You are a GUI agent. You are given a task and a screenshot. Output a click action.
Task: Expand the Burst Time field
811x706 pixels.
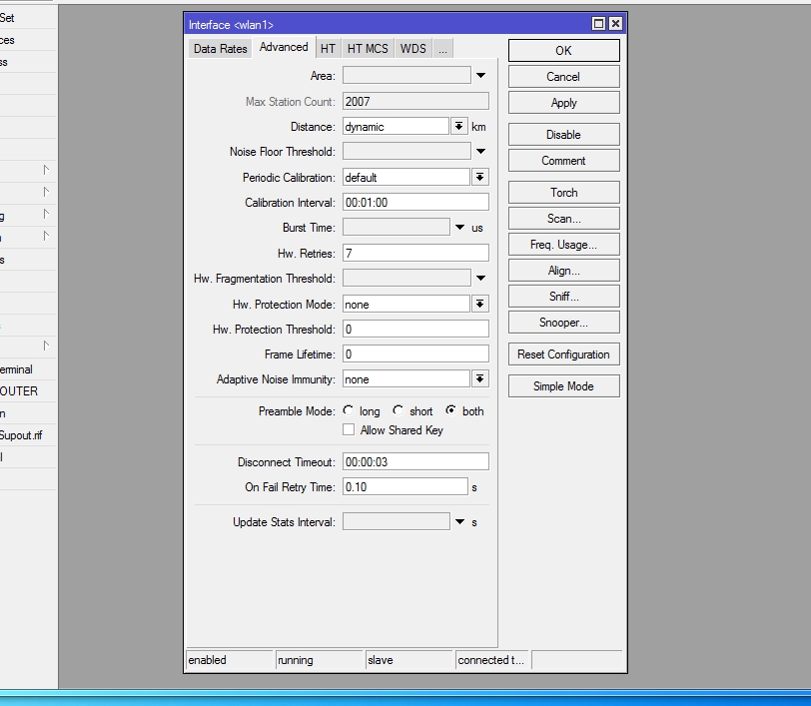point(460,228)
